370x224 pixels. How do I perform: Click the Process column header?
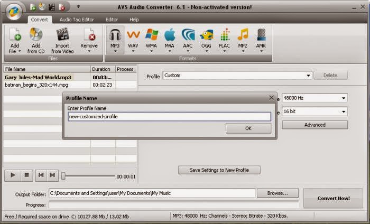click(x=126, y=69)
